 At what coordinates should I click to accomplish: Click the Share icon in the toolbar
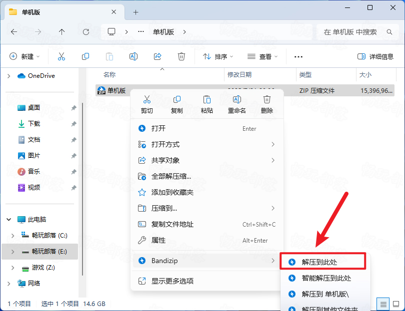click(157, 56)
